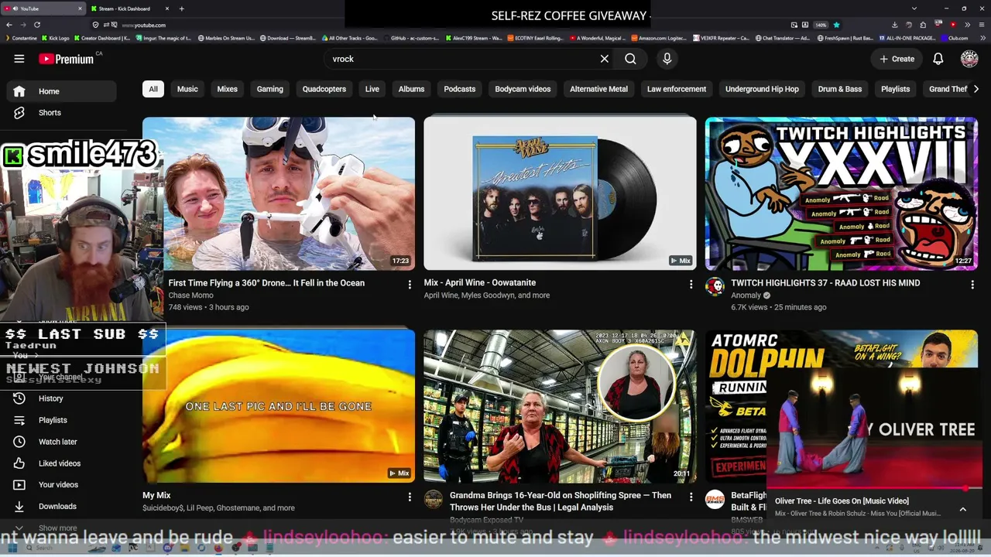991x557 pixels.
Task: Show more bookmarks from the overflow chevron
Action: [983, 38]
